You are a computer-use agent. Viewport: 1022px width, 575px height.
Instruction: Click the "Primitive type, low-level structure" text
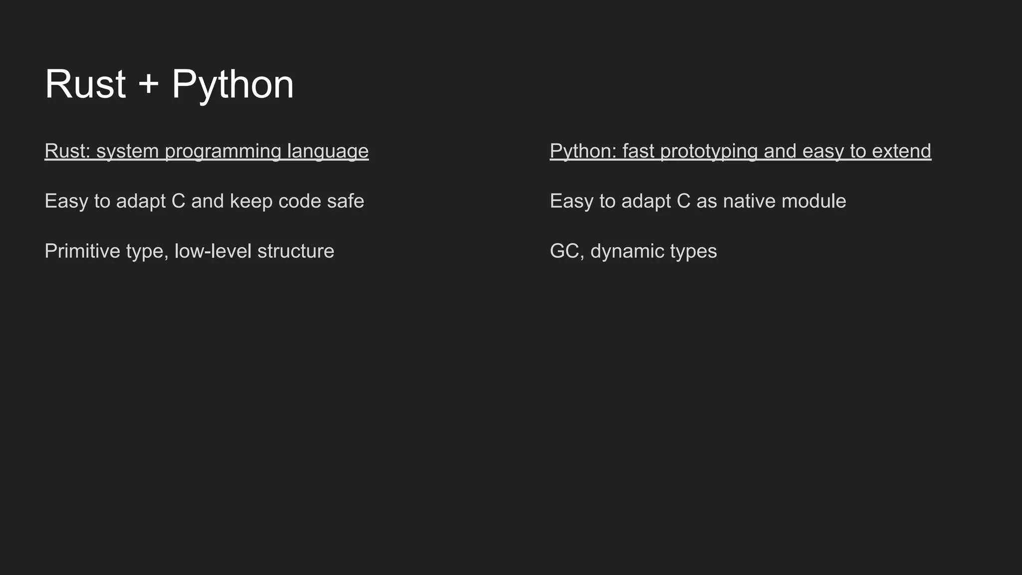(189, 251)
